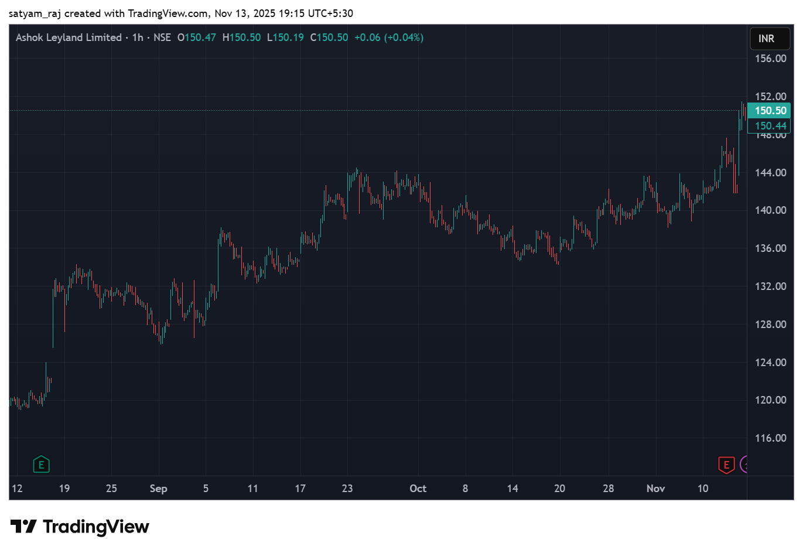
Task: Click the Sep label on time axis
Action: tap(158, 489)
